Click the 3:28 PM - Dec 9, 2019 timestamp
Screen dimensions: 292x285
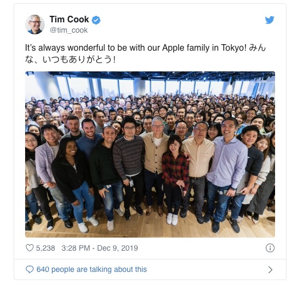click(100, 248)
